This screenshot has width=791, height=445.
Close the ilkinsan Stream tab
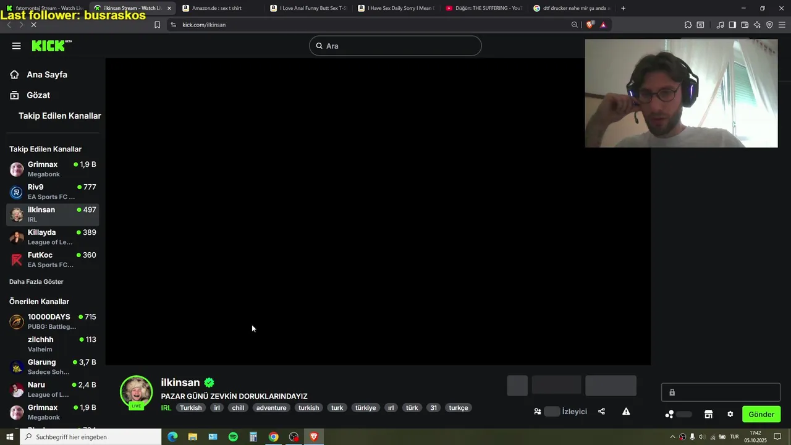click(x=169, y=8)
